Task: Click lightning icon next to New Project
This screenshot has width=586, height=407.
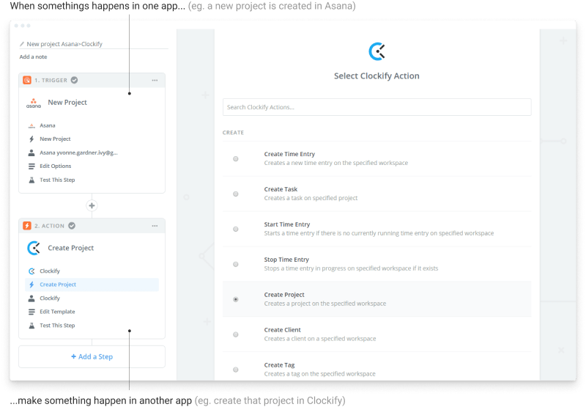Action: pos(31,139)
